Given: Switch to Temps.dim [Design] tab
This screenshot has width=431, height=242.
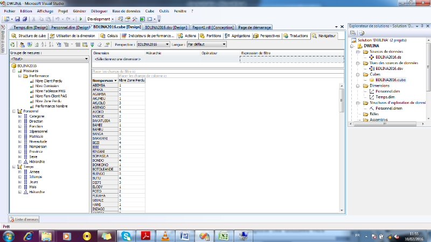Looking at the screenshot, I should tap(31, 27).
